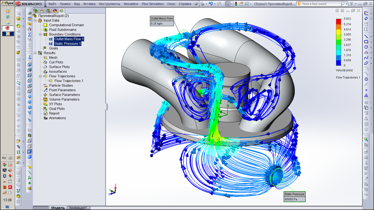The image size is (374, 210).
Task: Switch to the Анимация1 tab
Action: (x=78, y=208)
